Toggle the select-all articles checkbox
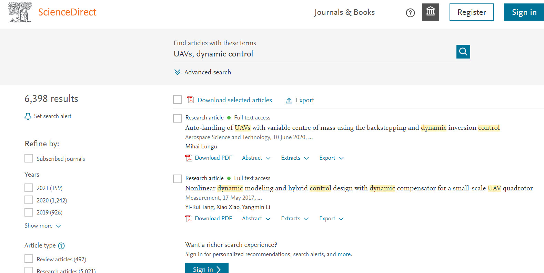 point(177,100)
